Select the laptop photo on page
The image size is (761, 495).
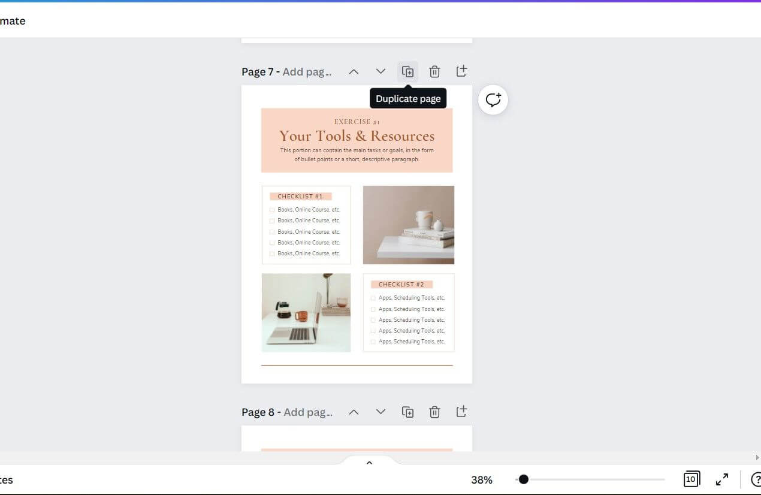tap(306, 312)
